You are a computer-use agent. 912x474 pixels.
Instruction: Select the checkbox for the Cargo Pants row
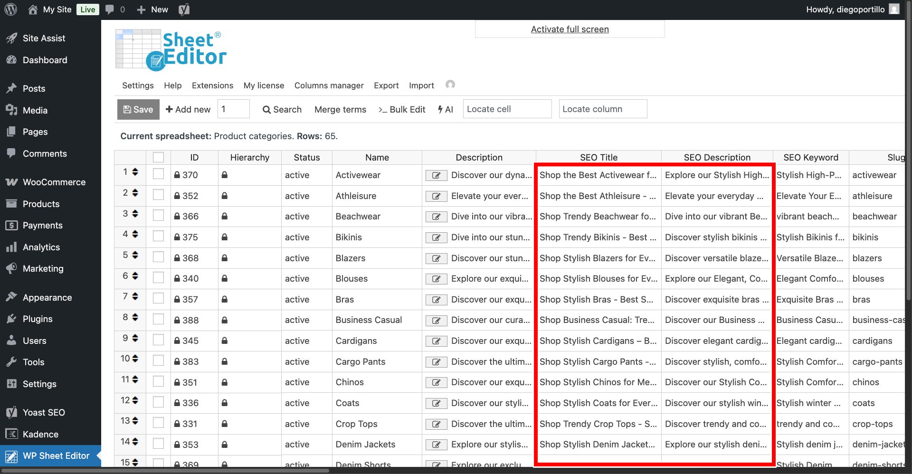pos(158,361)
